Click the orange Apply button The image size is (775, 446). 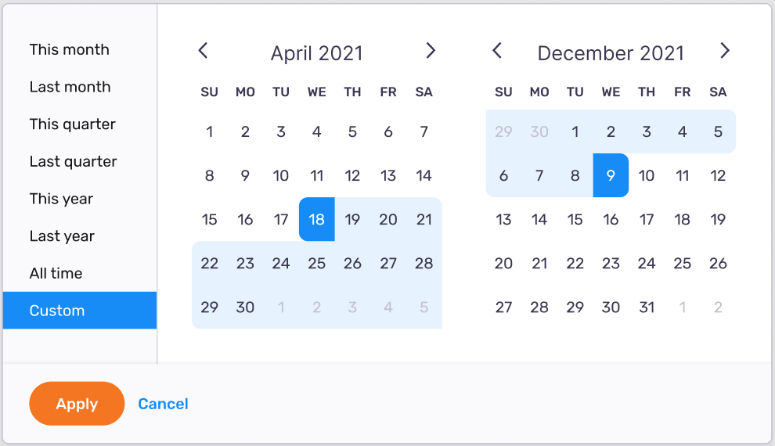[77, 404]
